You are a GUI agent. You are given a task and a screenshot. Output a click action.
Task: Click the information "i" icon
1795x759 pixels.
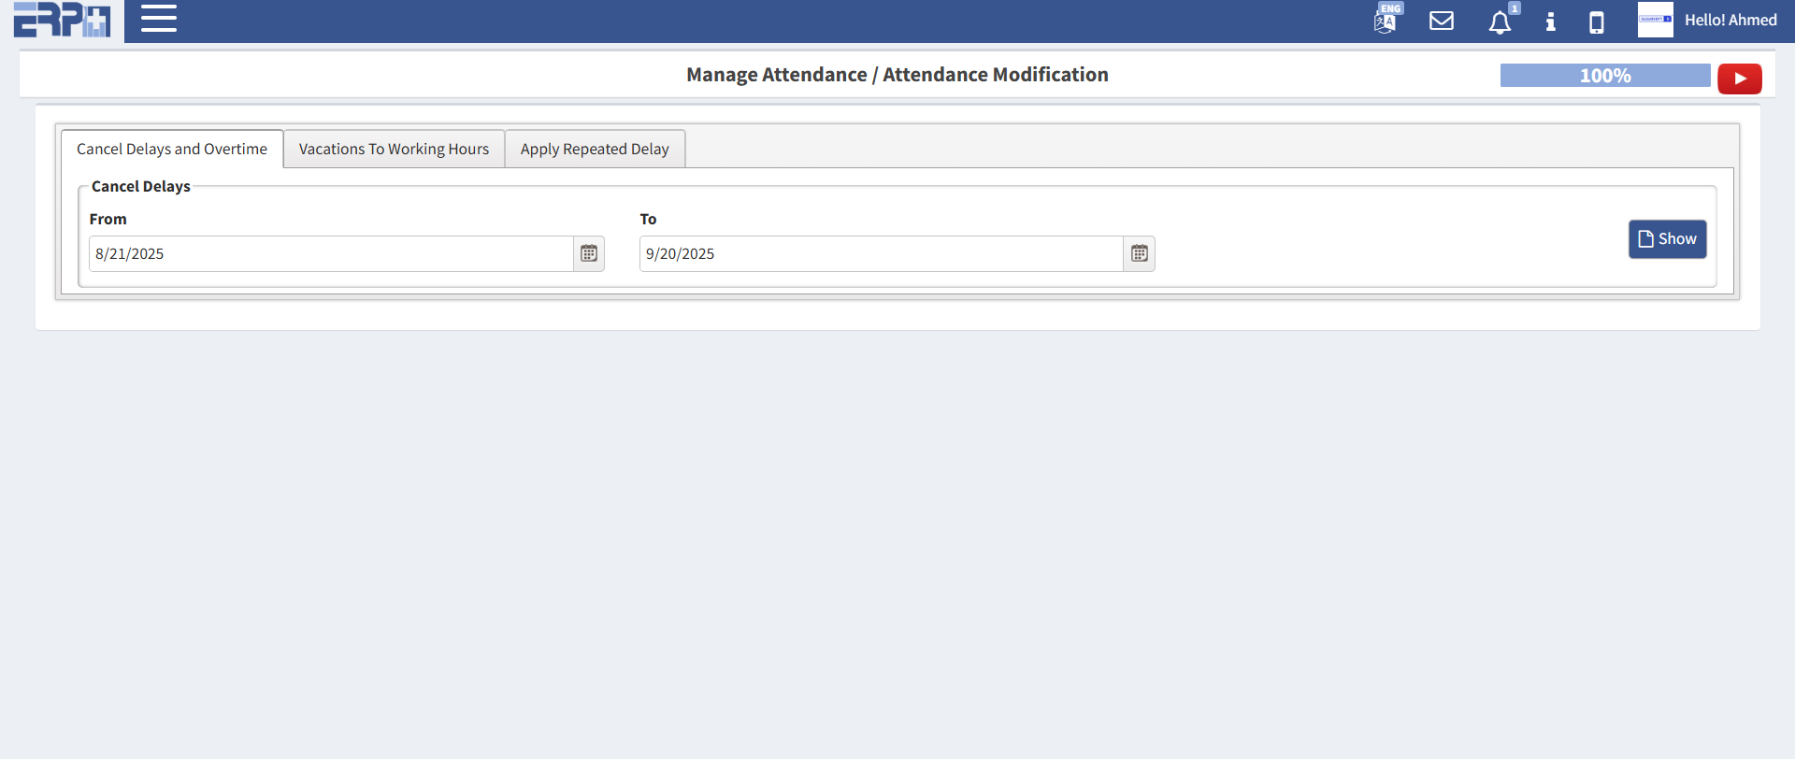pos(1550,21)
